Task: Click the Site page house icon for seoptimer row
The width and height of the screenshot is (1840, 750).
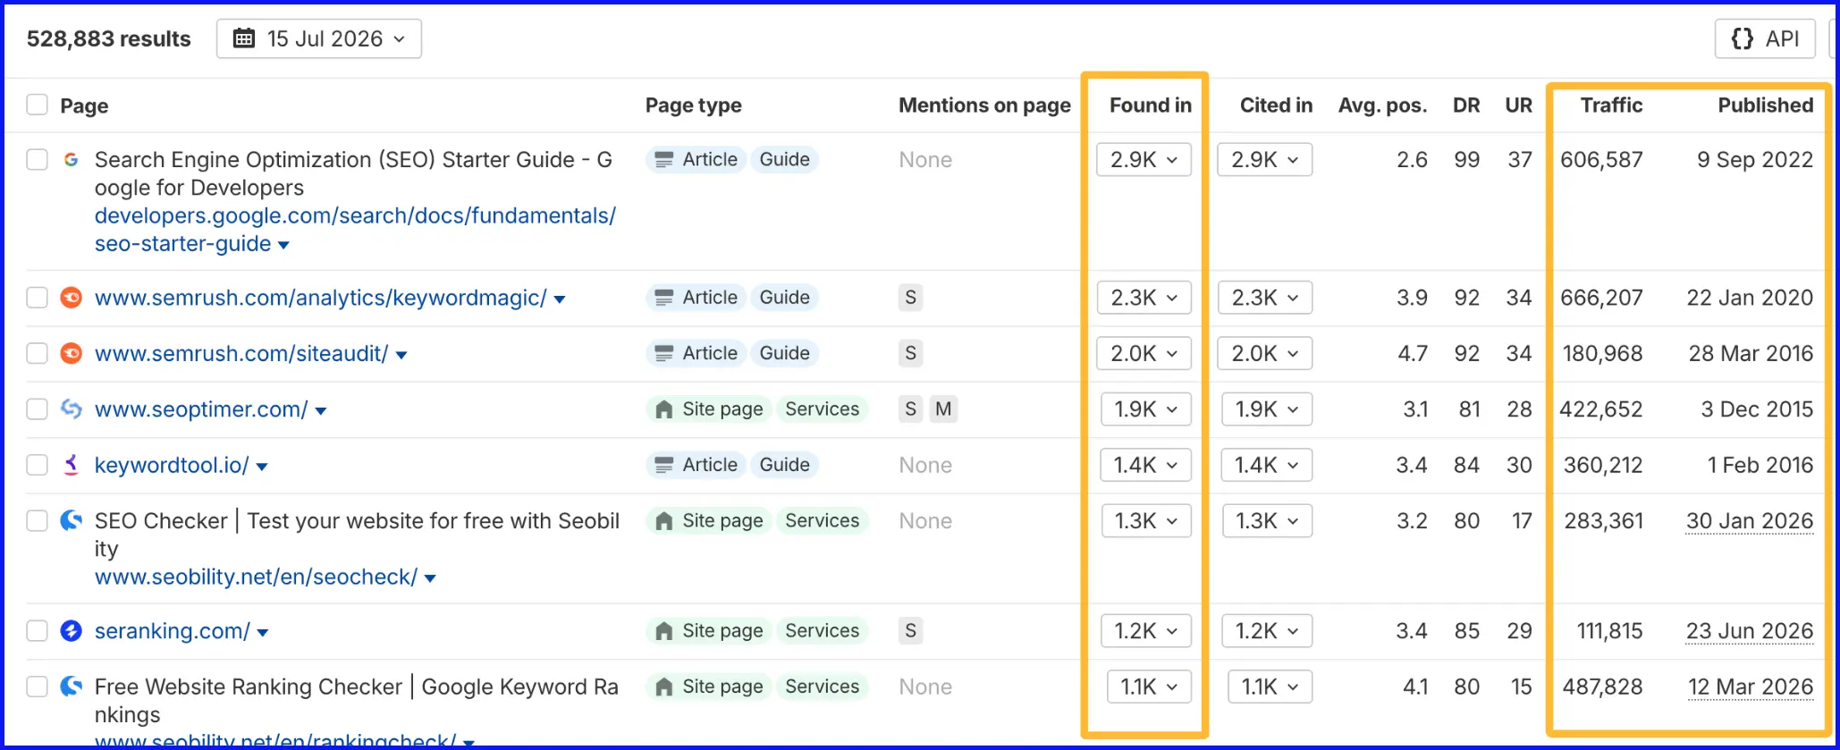Action: 663,409
